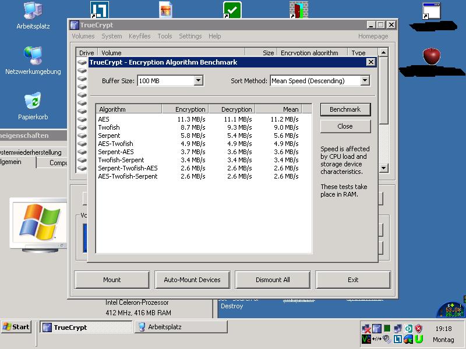Click the 5.6 MB/s mean value

pos(286,136)
